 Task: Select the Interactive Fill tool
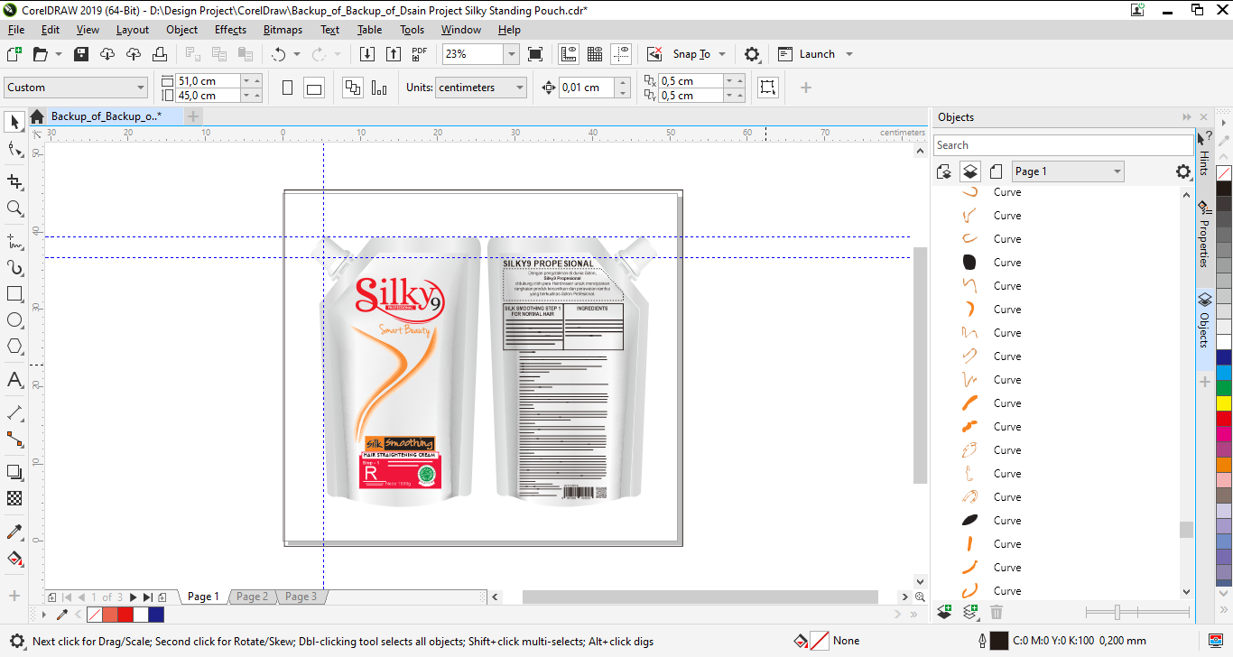click(14, 559)
